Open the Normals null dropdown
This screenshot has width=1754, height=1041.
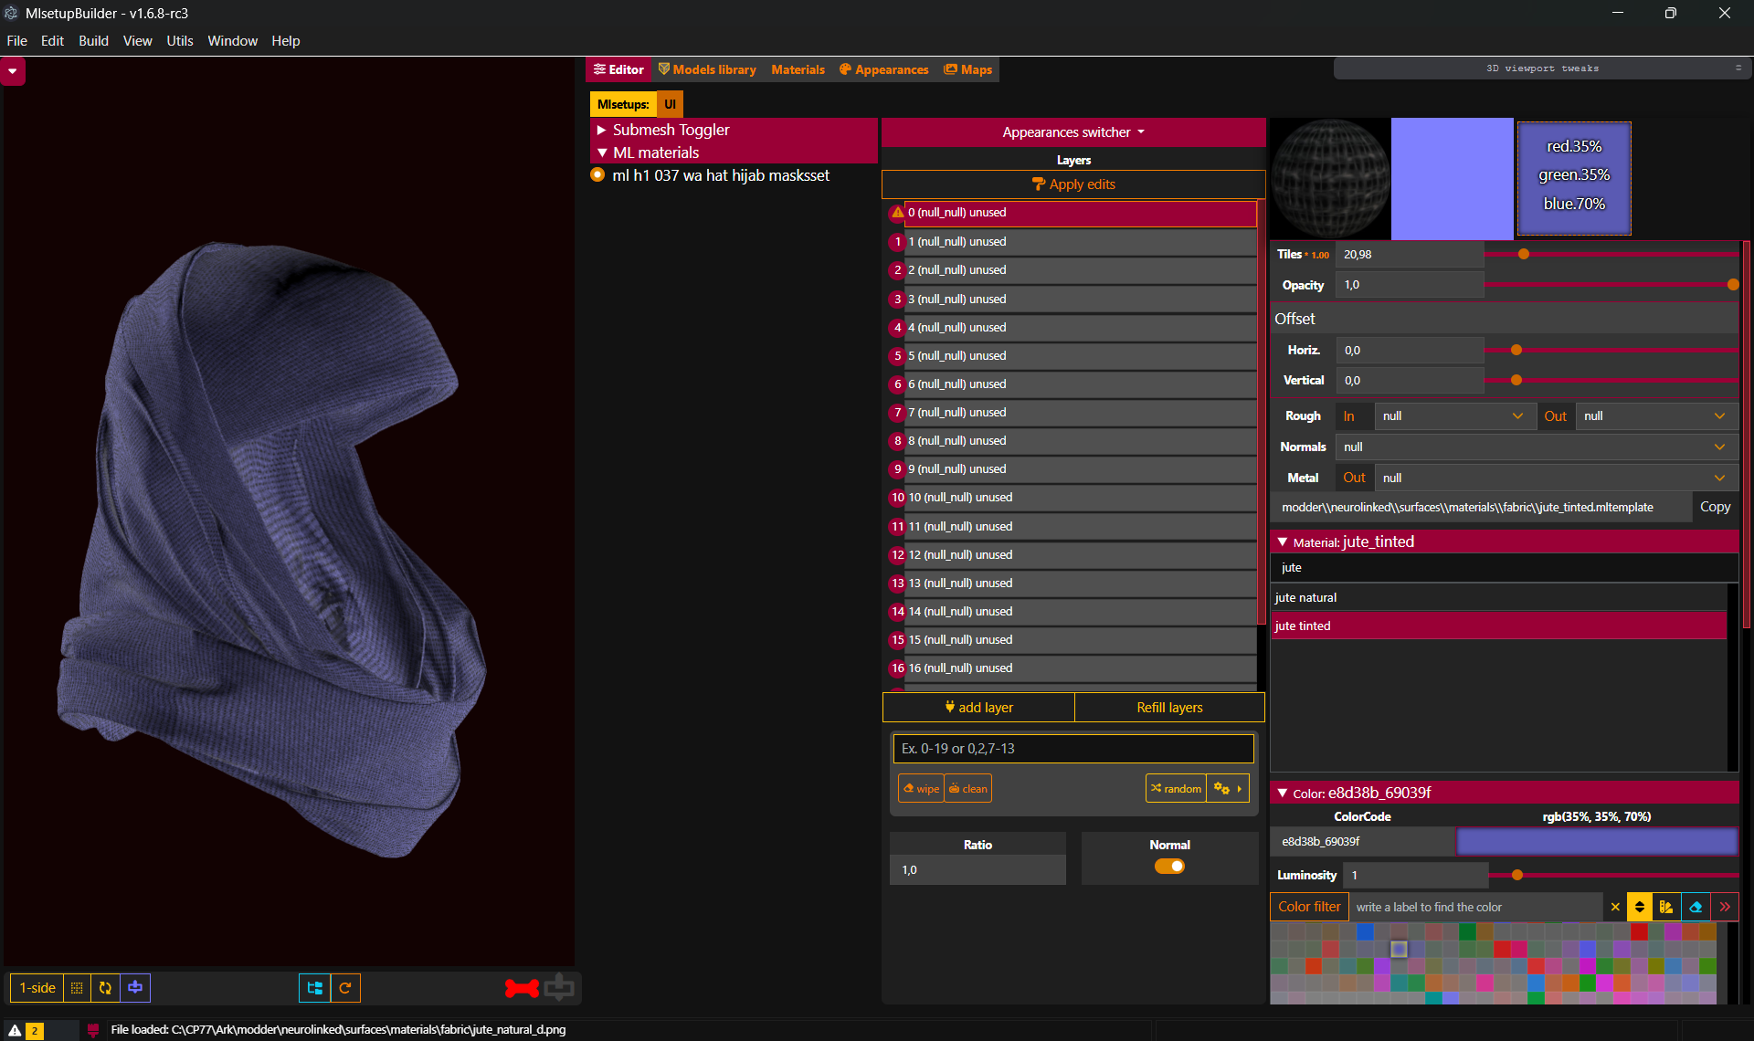tap(1535, 447)
